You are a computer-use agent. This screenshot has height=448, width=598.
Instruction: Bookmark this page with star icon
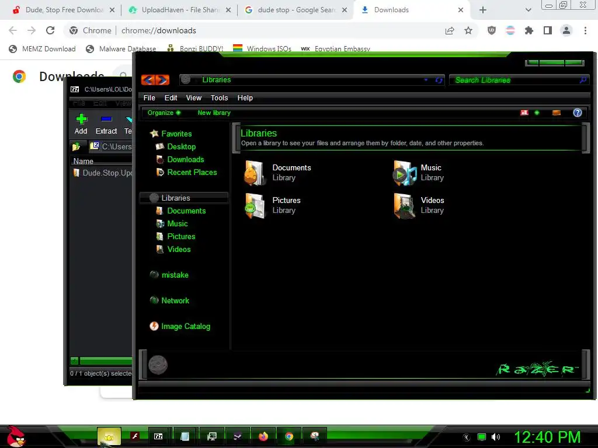point(468,30)
